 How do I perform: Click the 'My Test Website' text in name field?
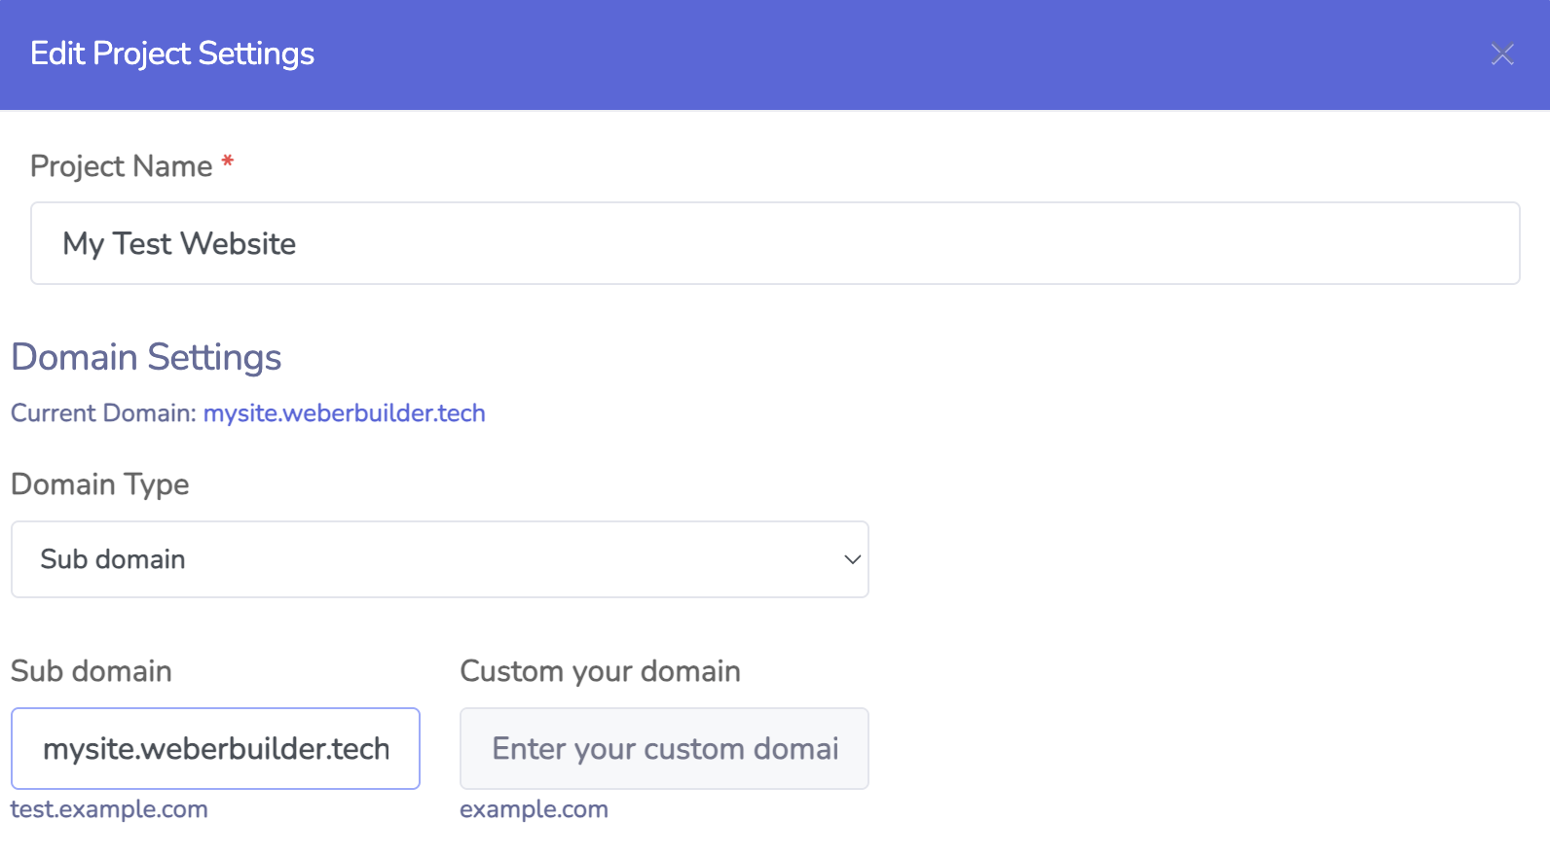tap(179, 243)
